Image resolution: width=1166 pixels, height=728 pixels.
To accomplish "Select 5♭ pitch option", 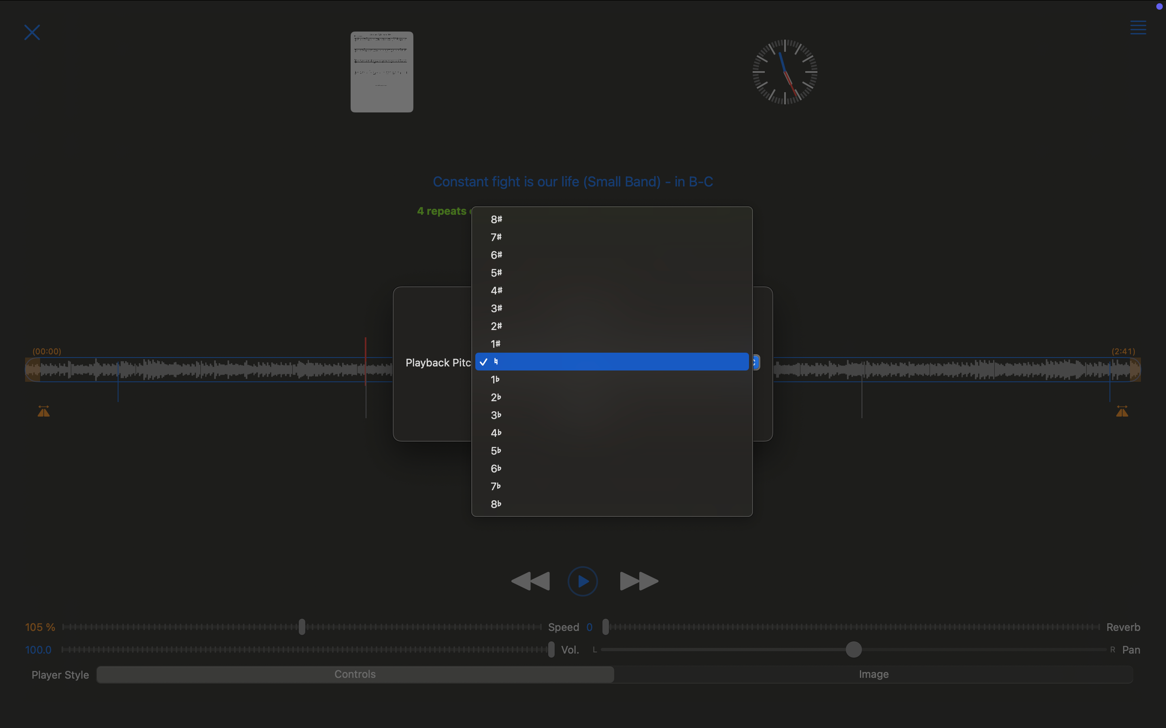I will click(x=612, y=451).
